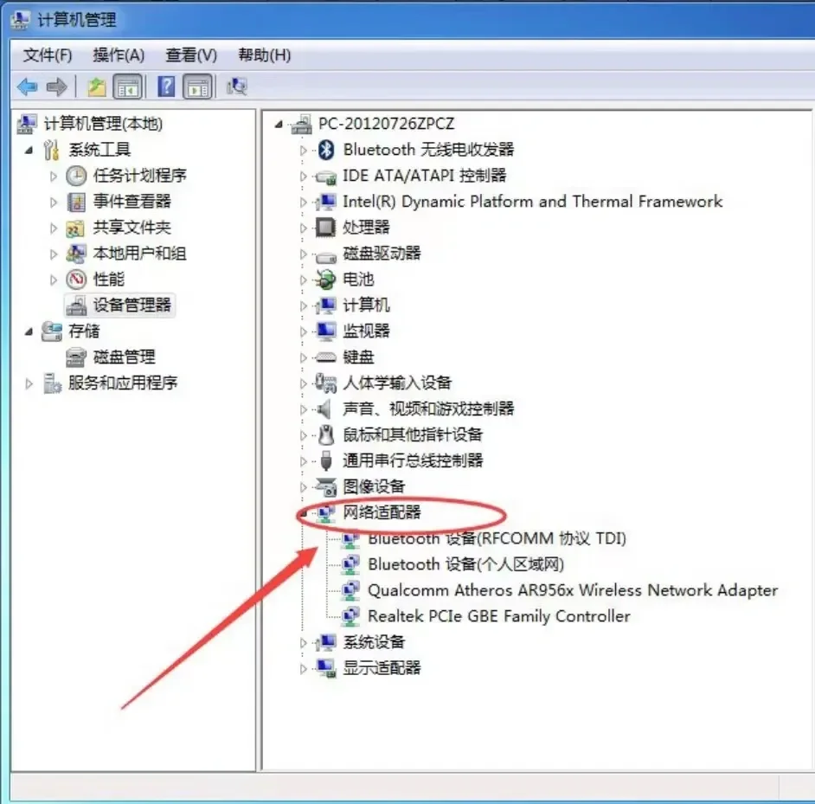This screenshot has height=804, width=815.
Task: Open the 文件(F) menu
Action: pyautogui.click(x=48, y=55)
